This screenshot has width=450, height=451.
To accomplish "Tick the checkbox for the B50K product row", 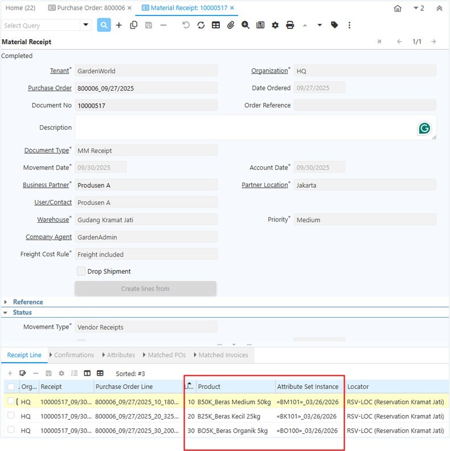I will coord(11,401).
